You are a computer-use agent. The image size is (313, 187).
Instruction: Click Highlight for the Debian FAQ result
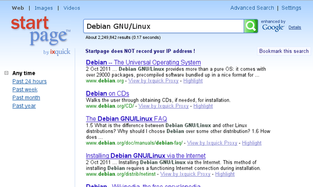tap(252, 143)
